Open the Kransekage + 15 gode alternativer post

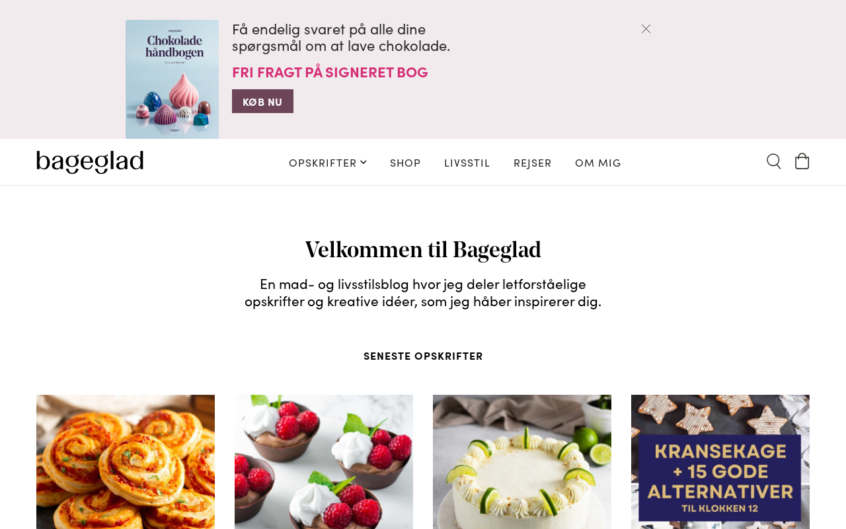[x=720, y=462]
